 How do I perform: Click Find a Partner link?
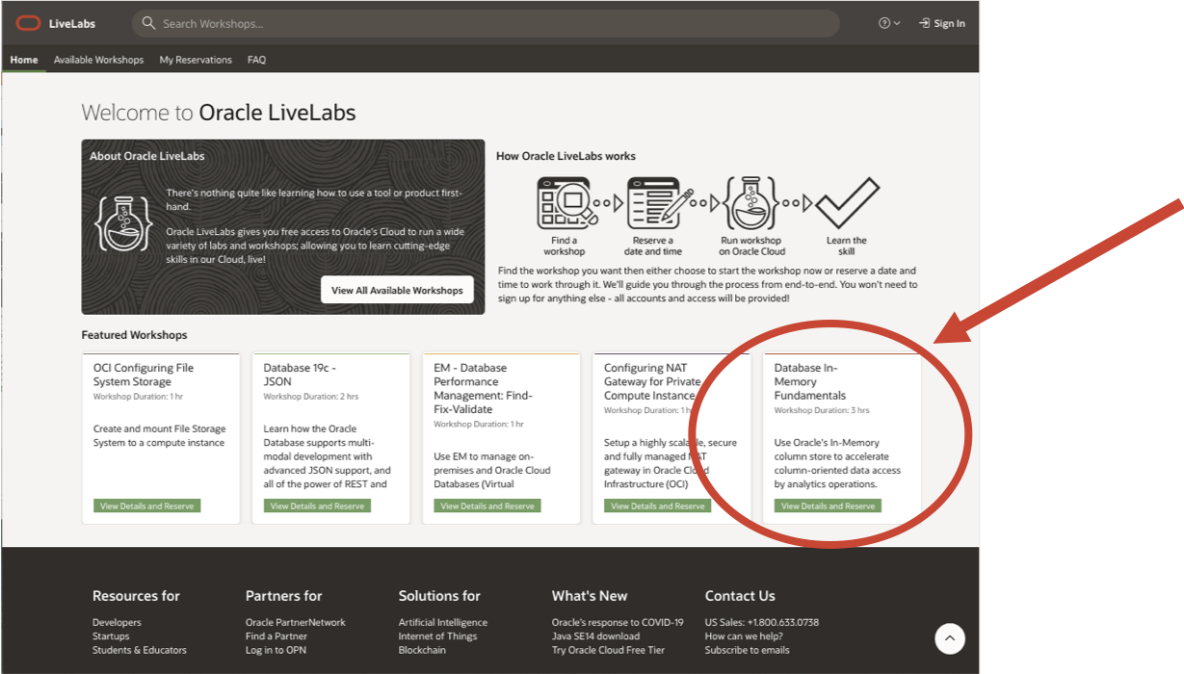click(x=276, y=635)
